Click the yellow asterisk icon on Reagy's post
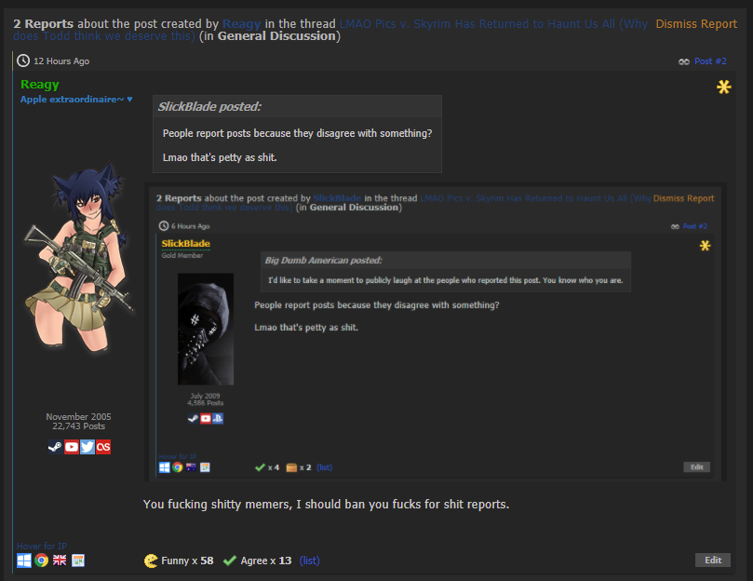The height and width of the screenshot is (581, 753). 723,87
